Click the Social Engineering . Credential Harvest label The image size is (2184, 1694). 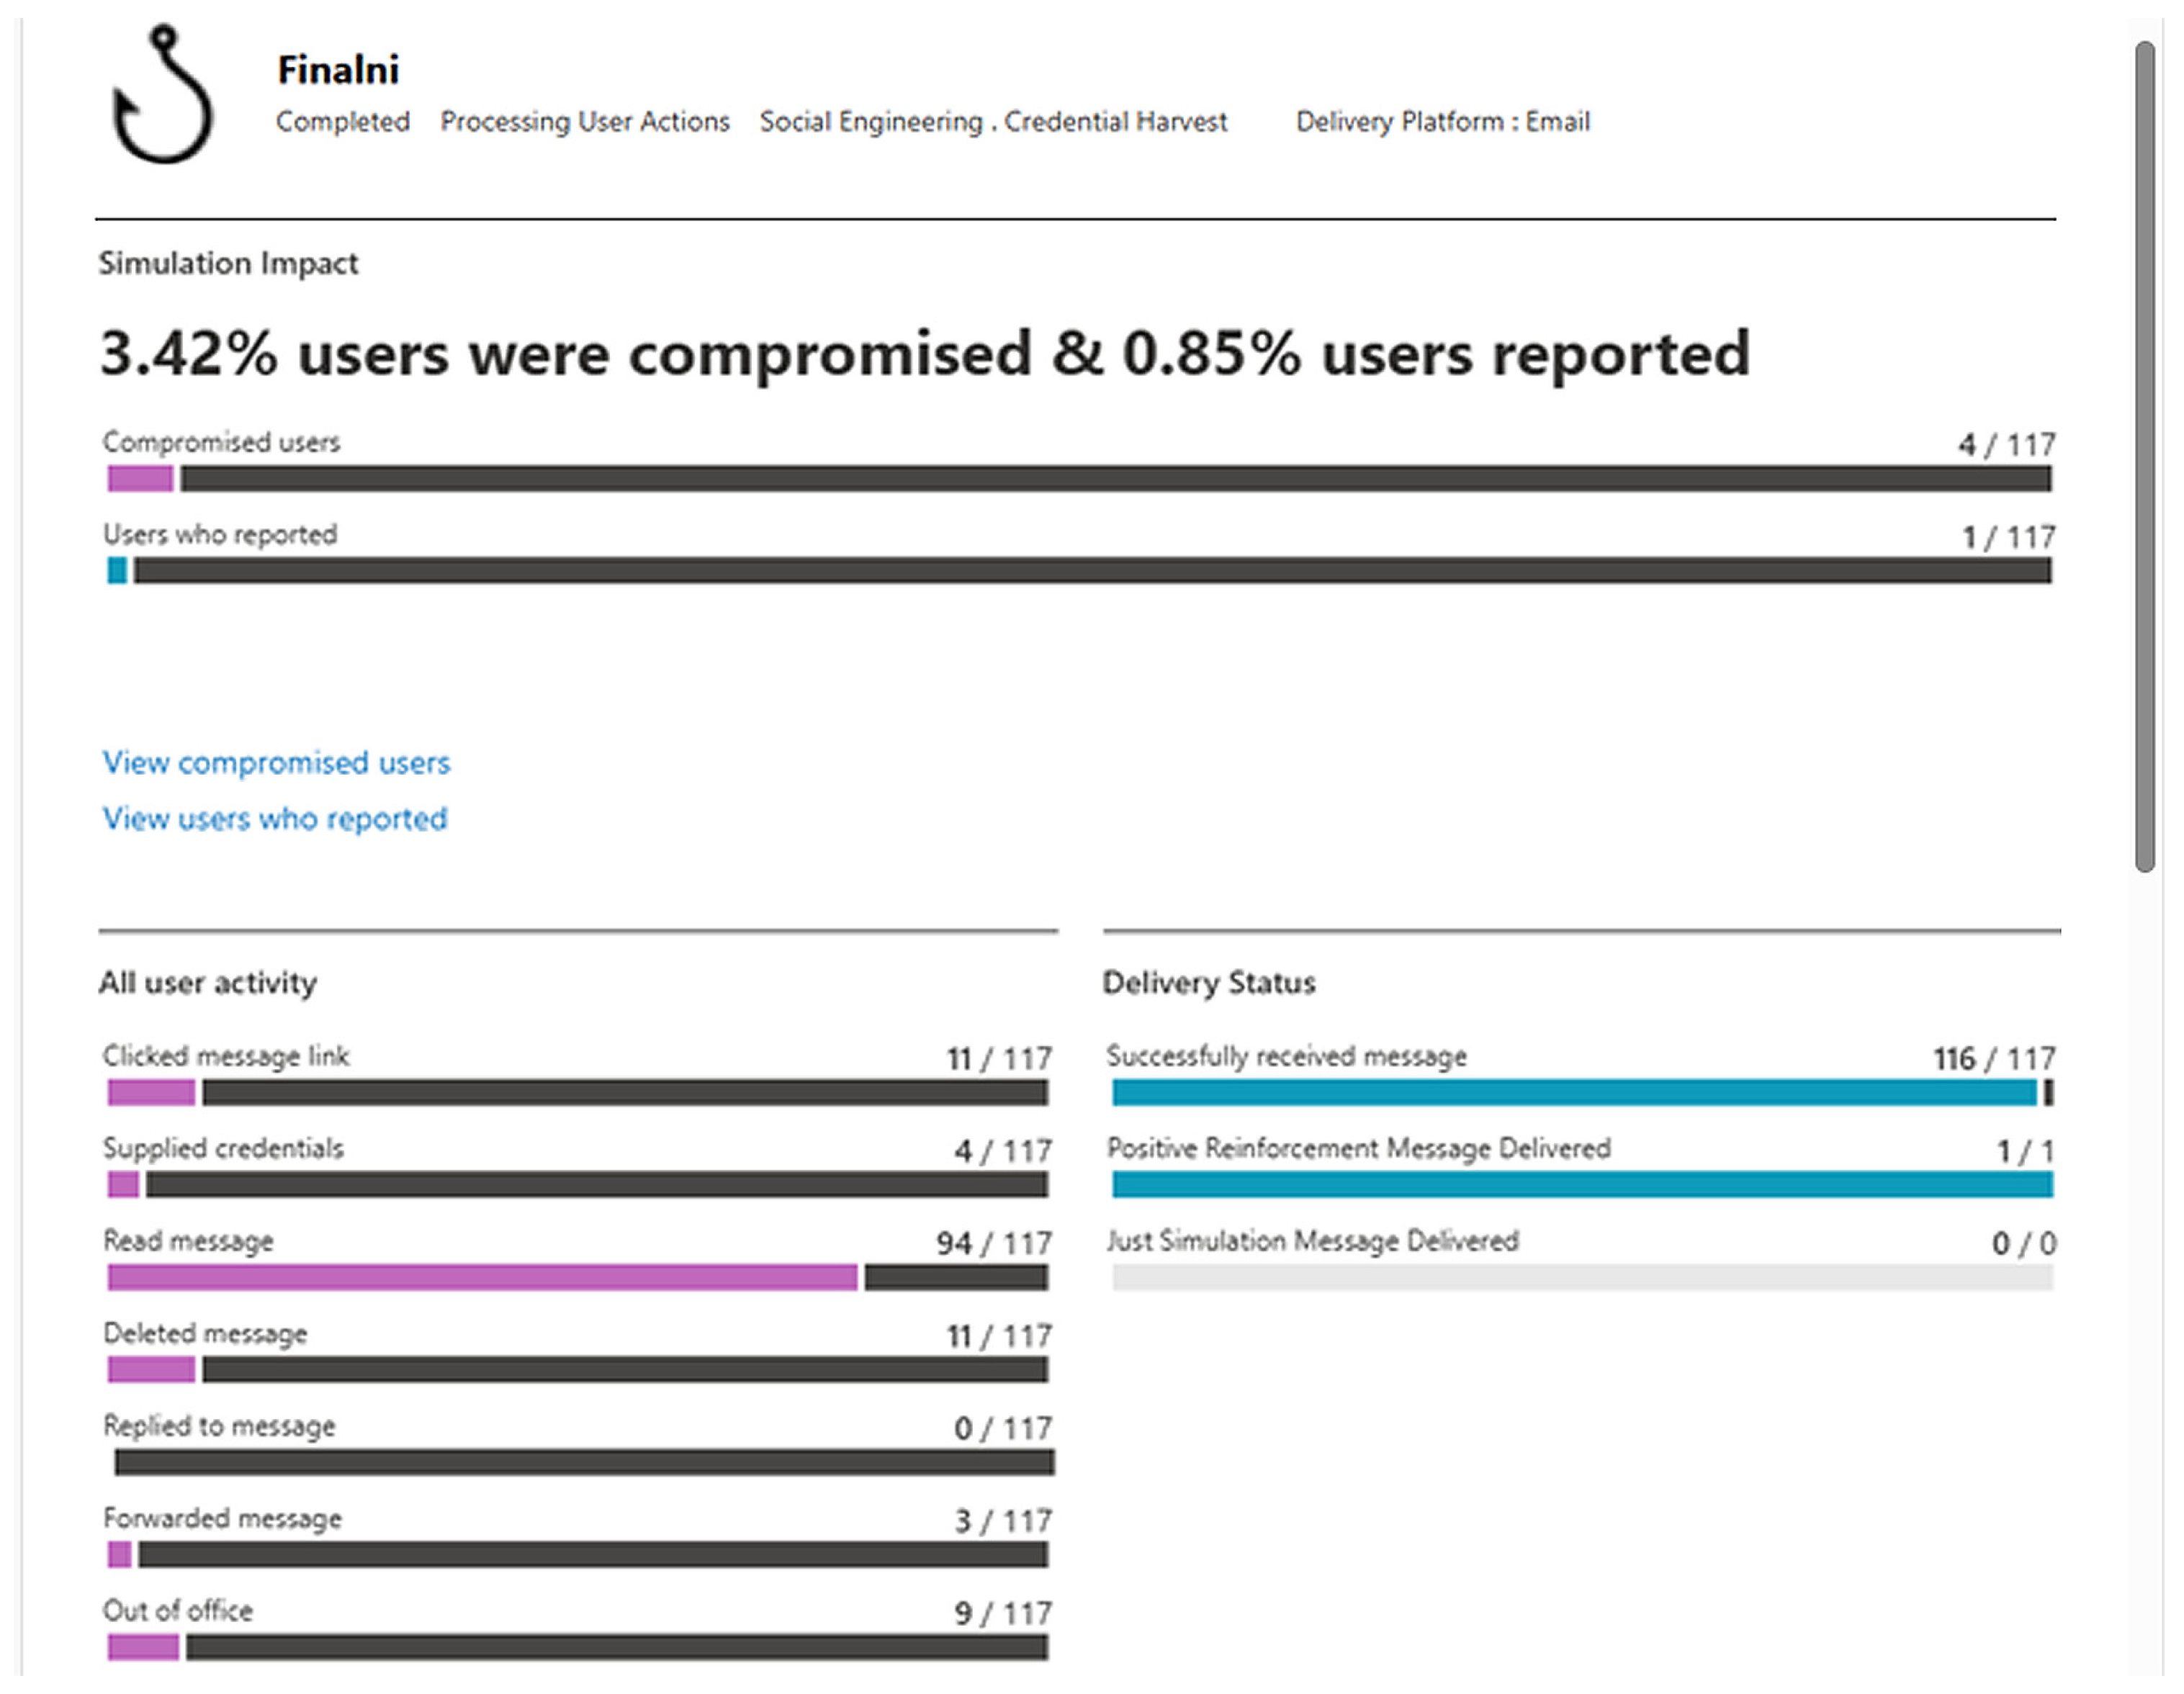point(992,122)
